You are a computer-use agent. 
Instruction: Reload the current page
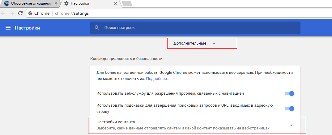click(x=20, y=13)
